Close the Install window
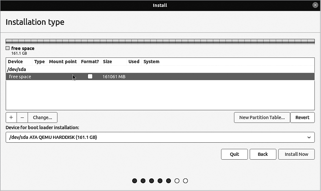Image resolution: width=321 pixels, height=191 pixels. pos(315,5)
